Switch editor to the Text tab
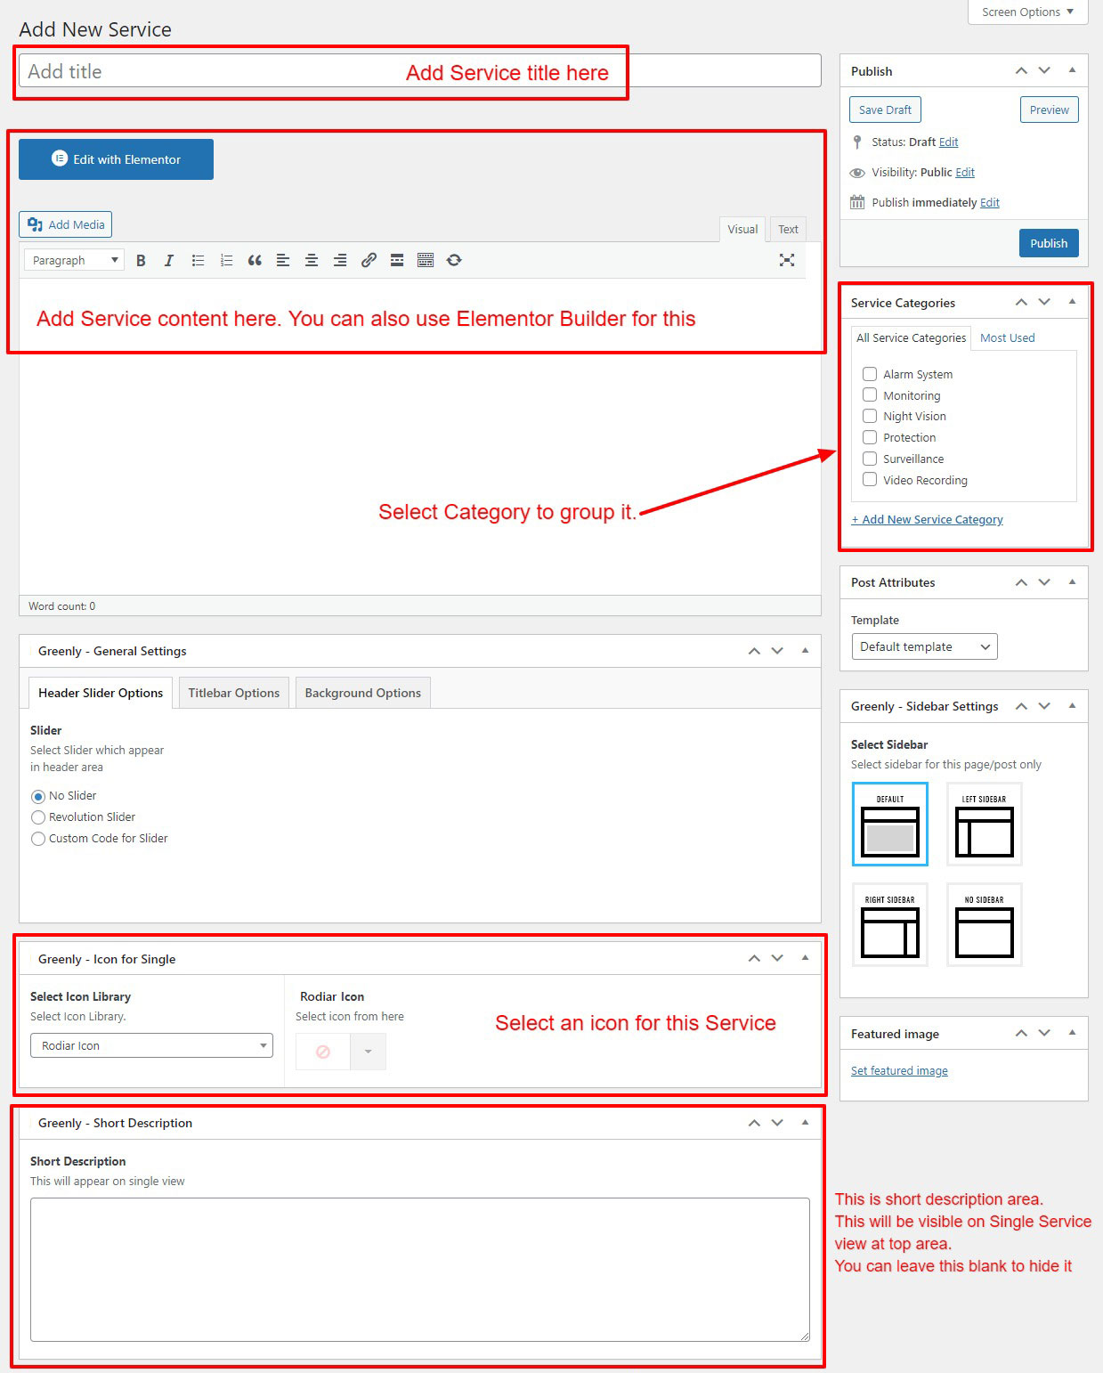Viewport: 1103px width, 1373px height. (788, 230)
